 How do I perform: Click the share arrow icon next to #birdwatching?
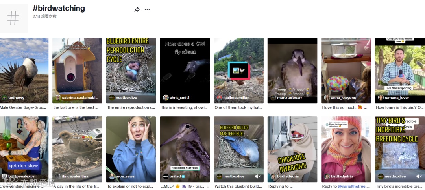click(137, 9)
